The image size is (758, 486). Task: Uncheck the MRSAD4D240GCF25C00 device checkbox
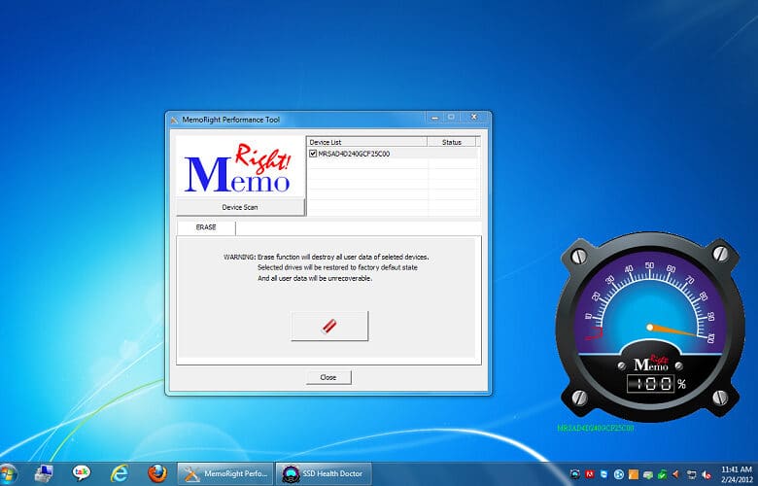[313, 154]
